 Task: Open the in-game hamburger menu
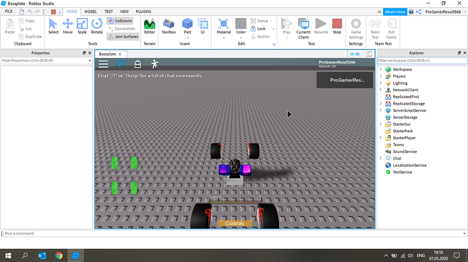tap(104, 64)
